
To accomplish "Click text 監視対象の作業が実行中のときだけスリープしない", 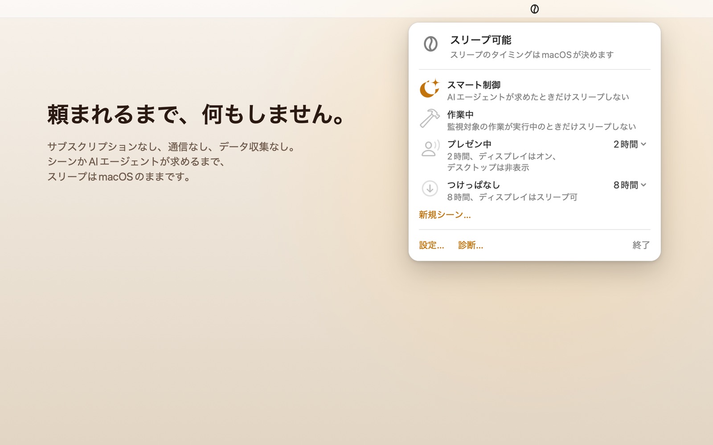I will (541, 127).
